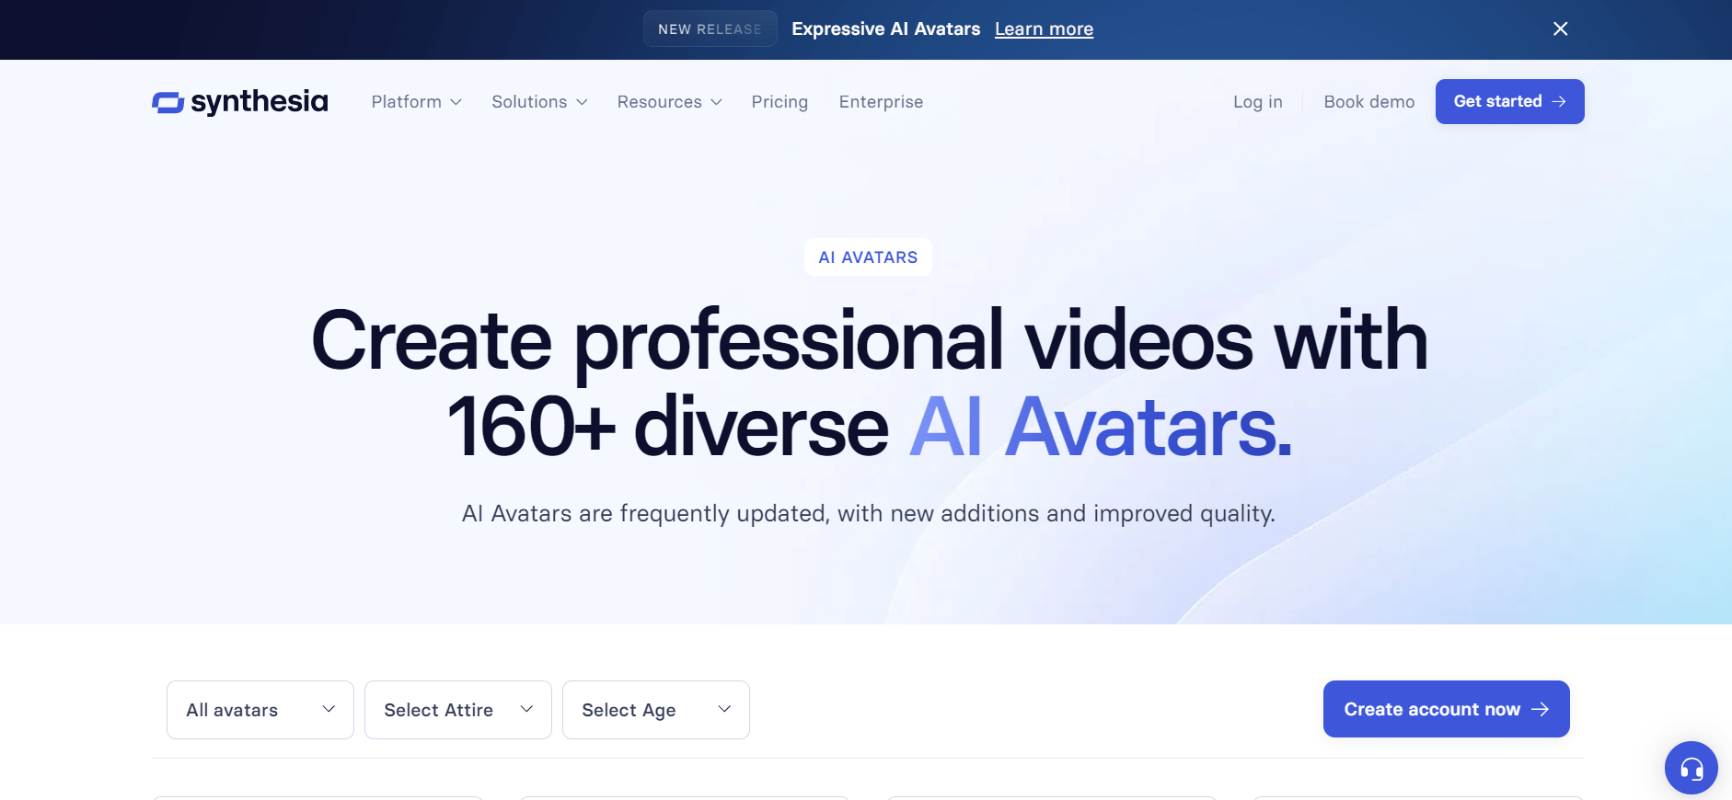The width and height of the screenshot is (1732, 800).
Task: Open the Enterprise page
Action: pyautogui.click(x=881, y=101)
